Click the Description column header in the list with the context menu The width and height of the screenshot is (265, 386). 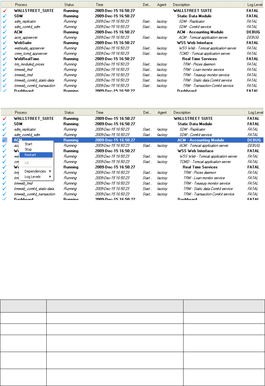point(208,113)
